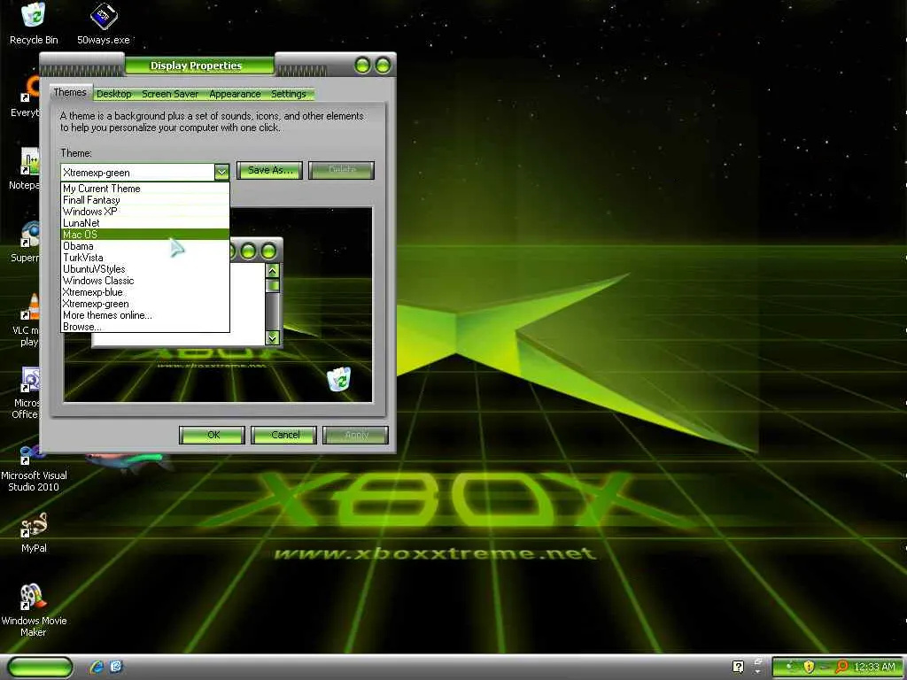907x680 pixels.
Task: Open the orange magnifier tray icon
Action: click(841, 668)
